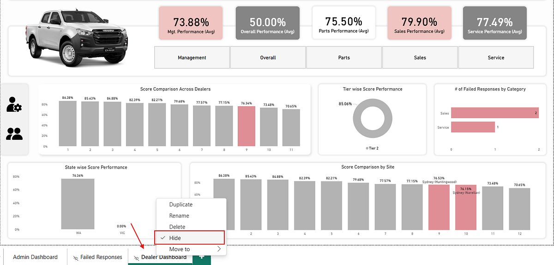This screenshot has height=265, width=554.
Task: Select bar 8 in Score Comparison by Site
Action: tap(412, 207)
